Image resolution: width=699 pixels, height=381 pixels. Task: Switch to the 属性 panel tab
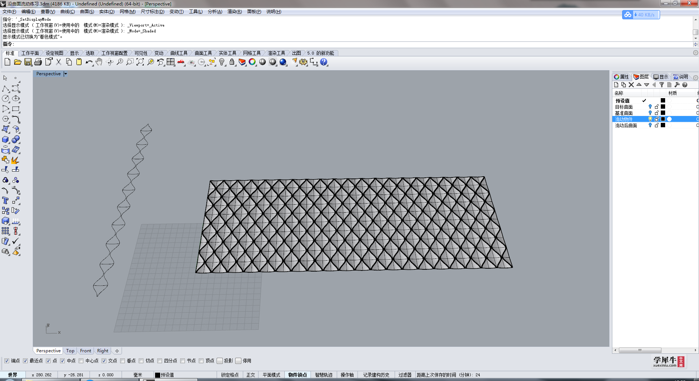[x=621, y=77]
